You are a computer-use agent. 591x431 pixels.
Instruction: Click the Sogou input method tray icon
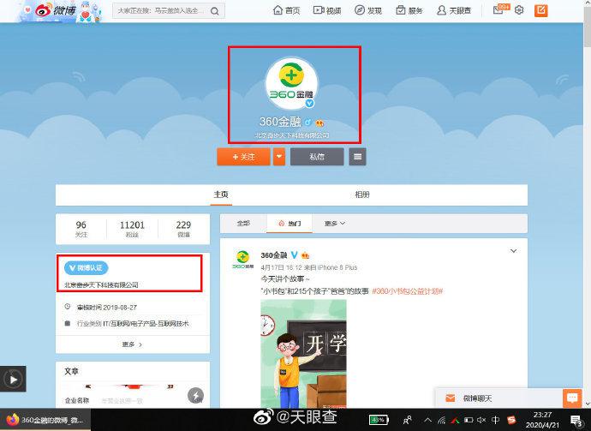point(511,420)
